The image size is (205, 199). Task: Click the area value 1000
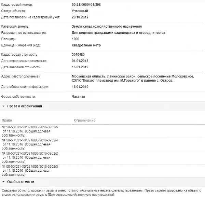coord(76,39)
